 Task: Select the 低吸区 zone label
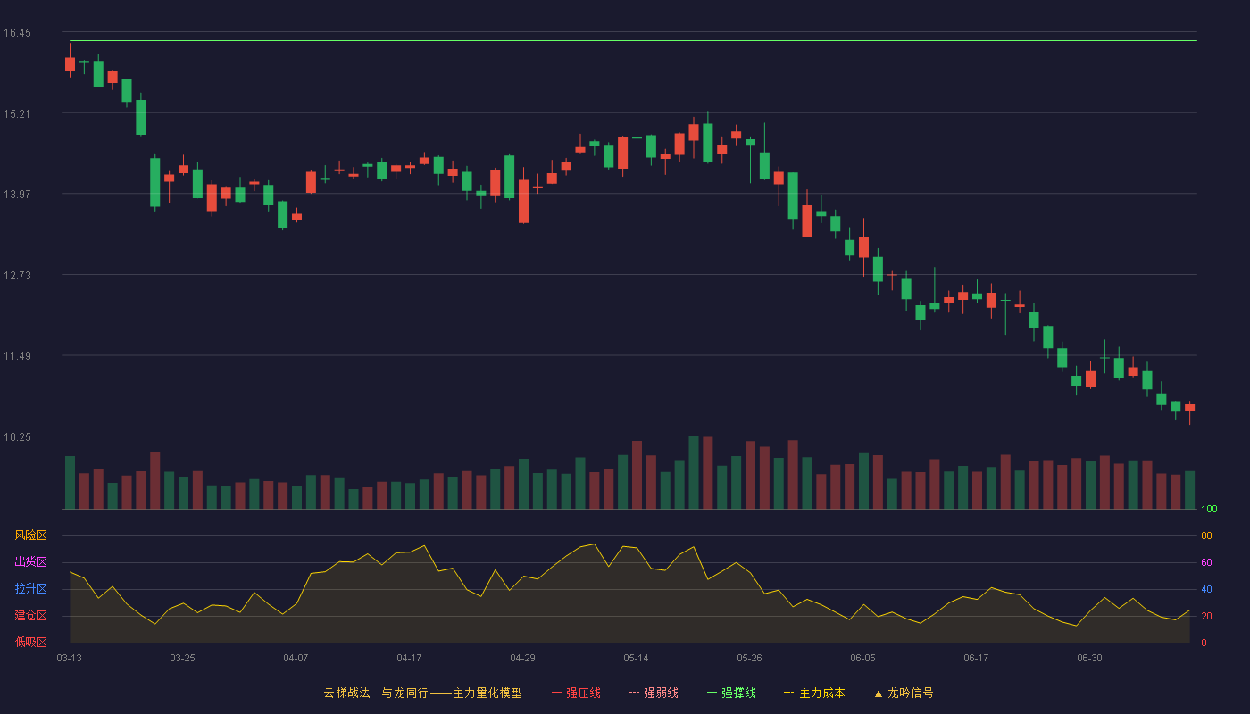(x=30, y=643)
